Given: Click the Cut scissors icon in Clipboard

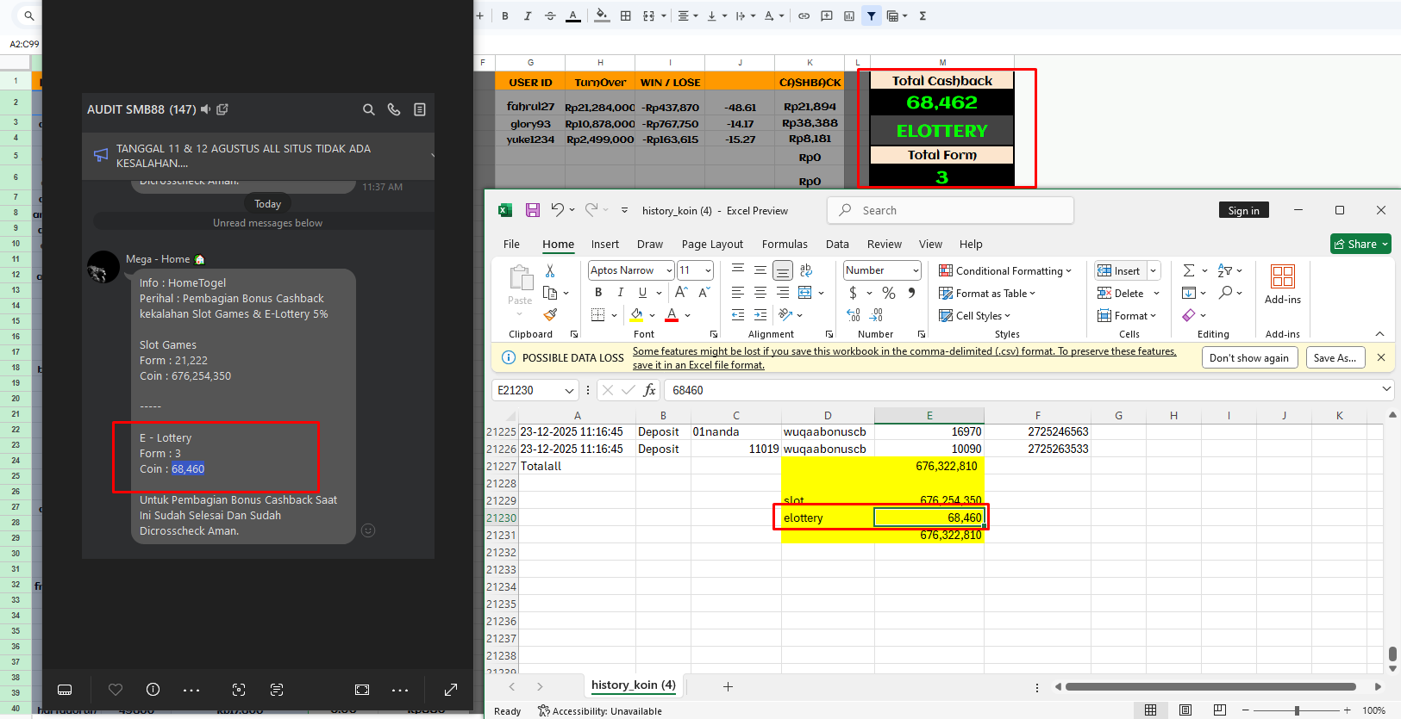Looking at the screenshot, I should click(x=550, y=271).
